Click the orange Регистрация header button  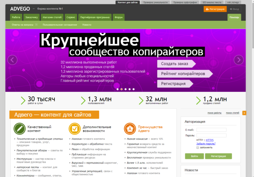[215, 9]
